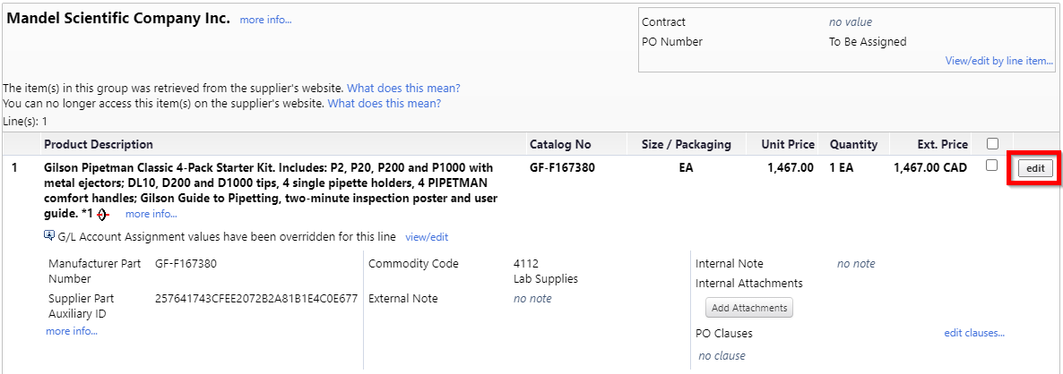Click the Internal Note no note value
This screenshot has width=1063, height=374.
point(856,264)
